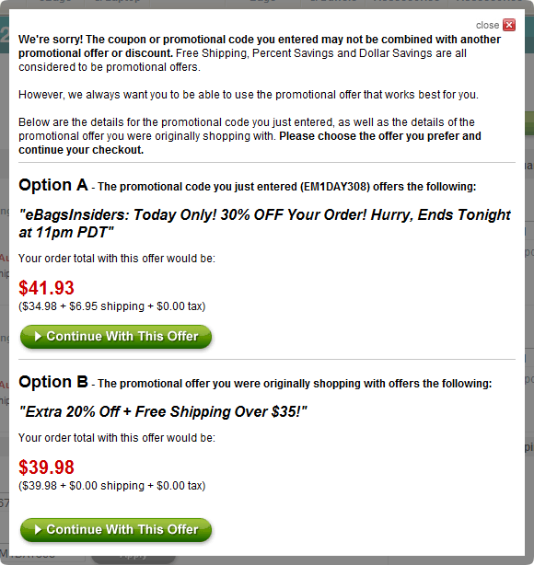
Task: Continue with the Option B free shipping offer
Action: 116,530
